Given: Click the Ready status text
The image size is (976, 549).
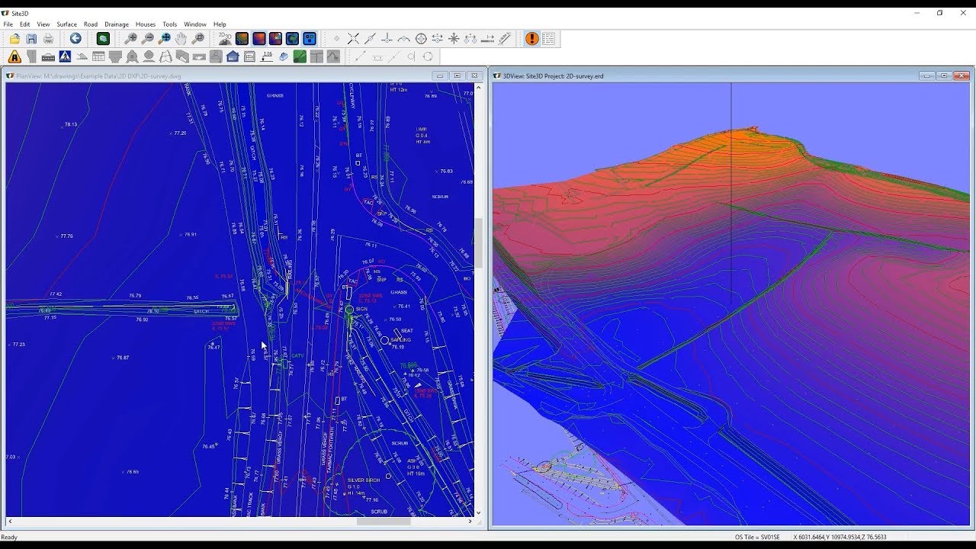Looking at the screenshot, I should pos(9,537).
